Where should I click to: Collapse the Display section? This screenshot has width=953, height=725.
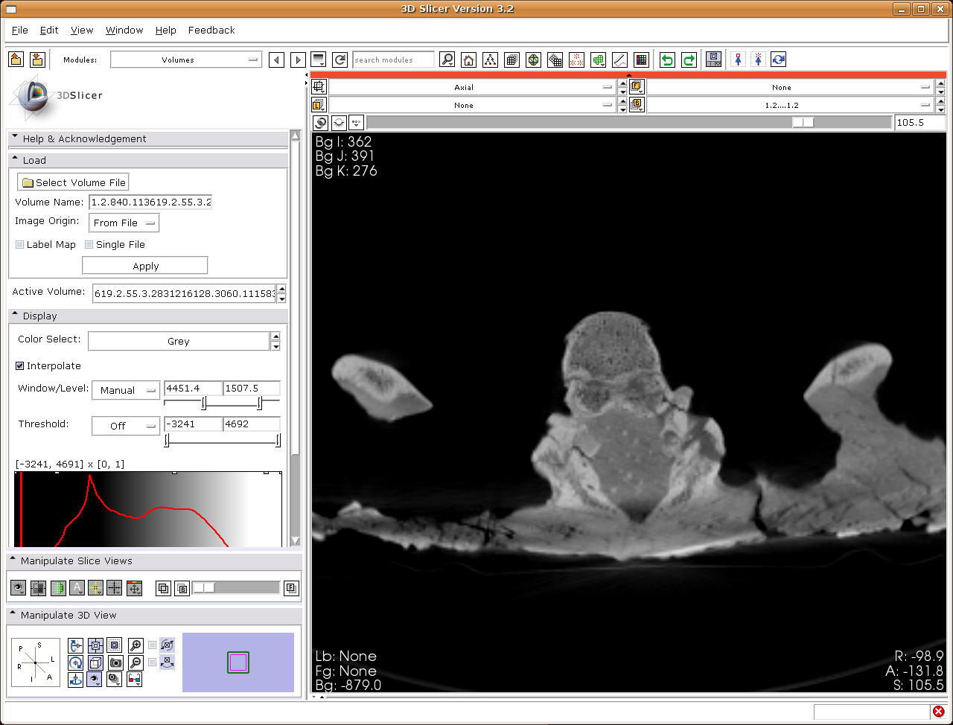click(x=147, y=316)
